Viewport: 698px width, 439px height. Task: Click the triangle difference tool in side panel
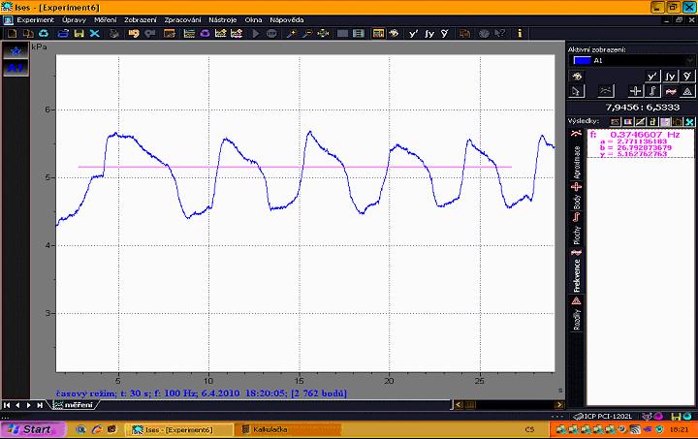coord(687,91)
